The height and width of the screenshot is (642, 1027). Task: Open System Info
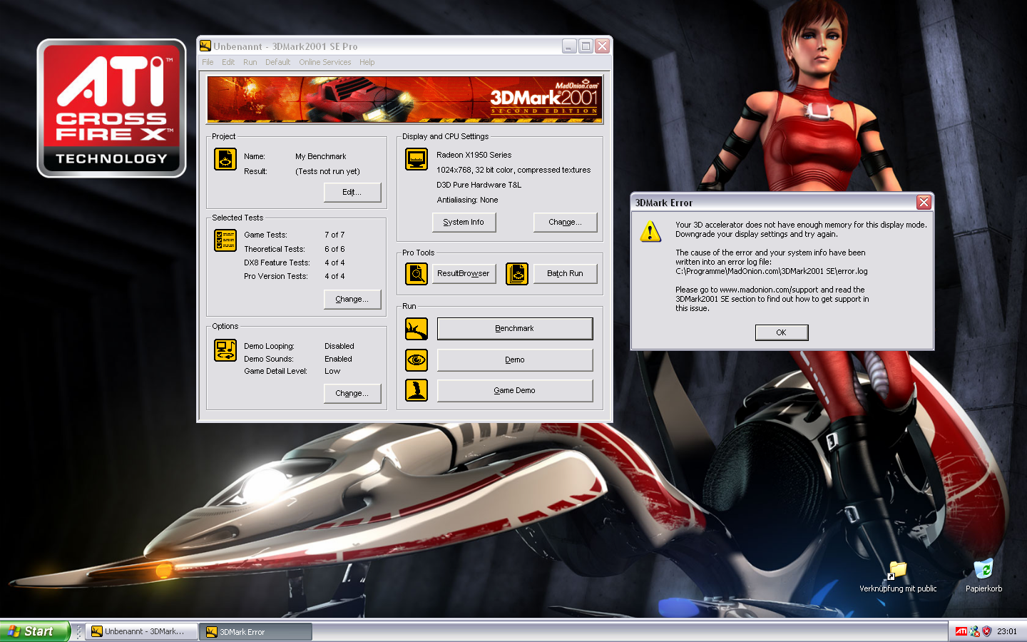coord(464,222)
